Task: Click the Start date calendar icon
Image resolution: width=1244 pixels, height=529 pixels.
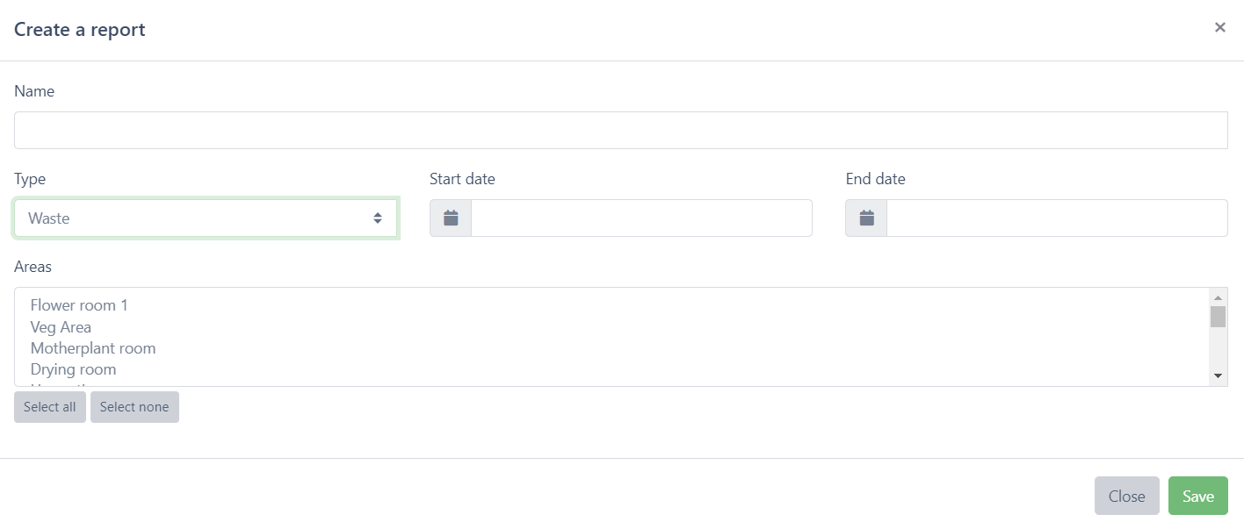Action: [x=451, y=218]
